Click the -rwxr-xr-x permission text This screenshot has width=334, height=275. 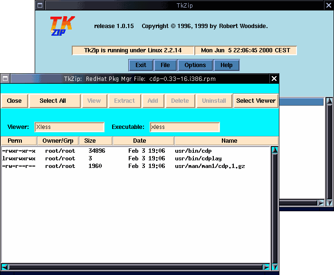(x=19, y=151)
